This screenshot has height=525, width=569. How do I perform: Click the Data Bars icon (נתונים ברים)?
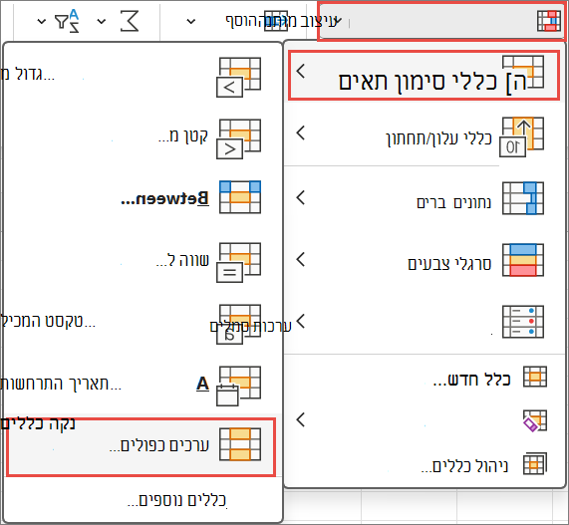point(523,198)
